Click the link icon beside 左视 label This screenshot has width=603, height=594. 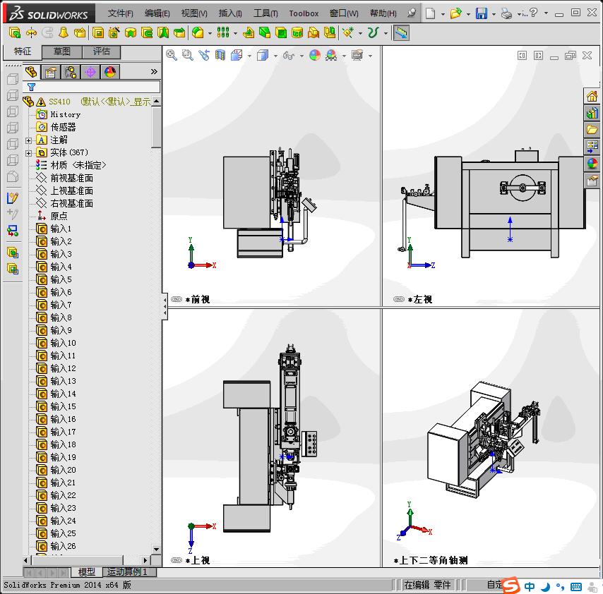399,299
